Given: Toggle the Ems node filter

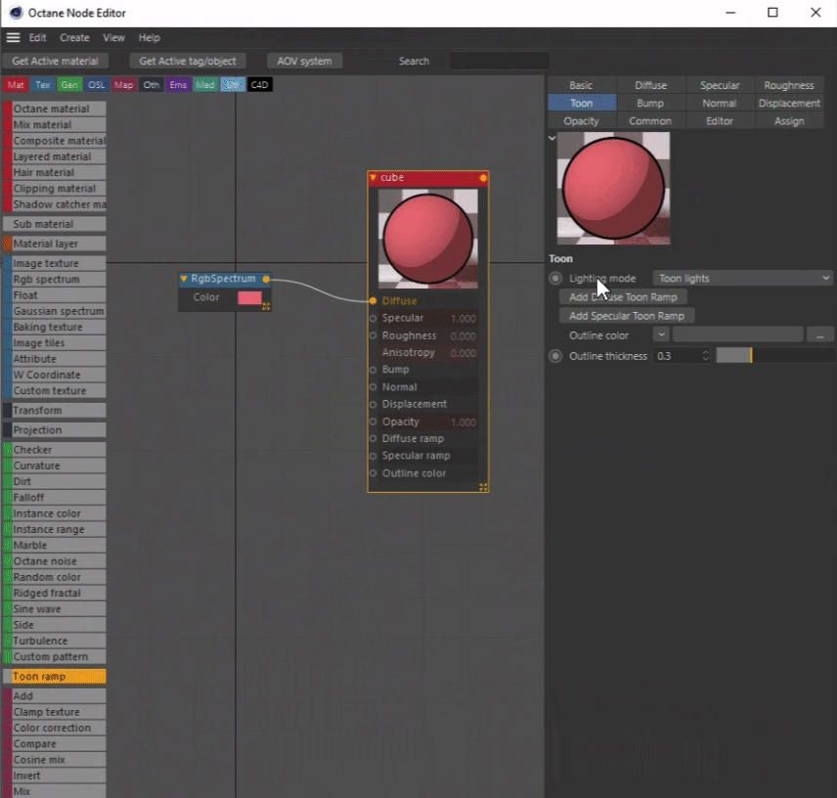Looking at the screenshot, I should 178,85.
